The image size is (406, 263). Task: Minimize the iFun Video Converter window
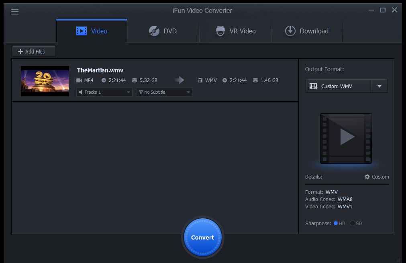coord(371,10)
